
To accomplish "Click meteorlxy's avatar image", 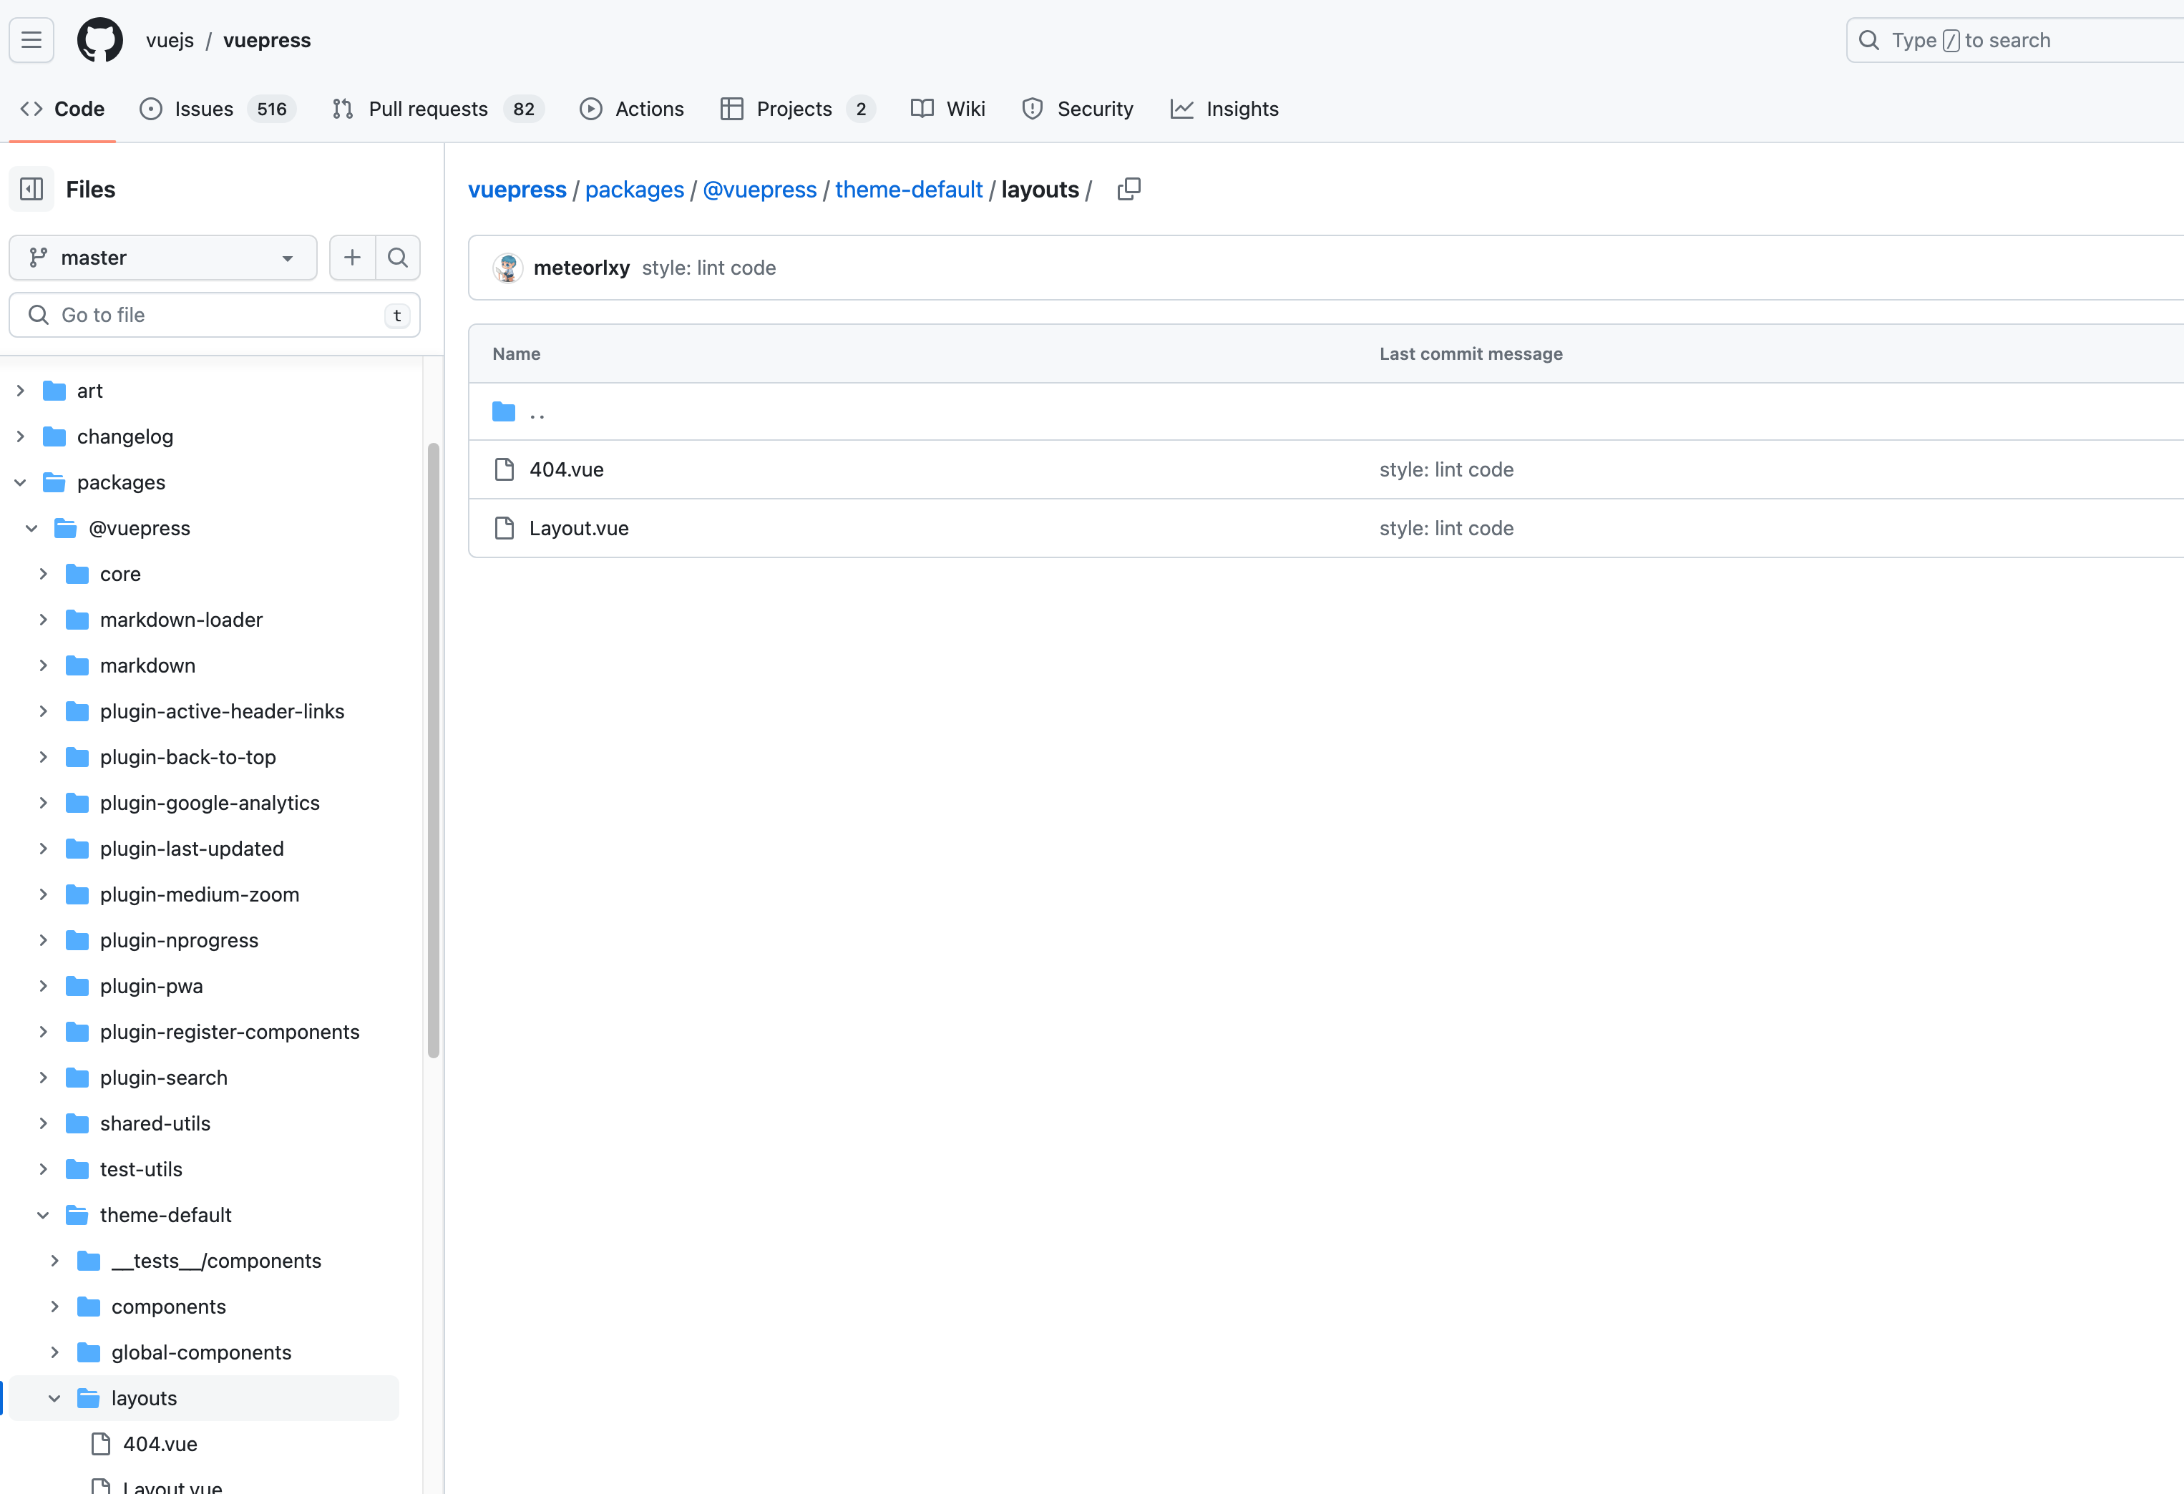I will (507, 268).
